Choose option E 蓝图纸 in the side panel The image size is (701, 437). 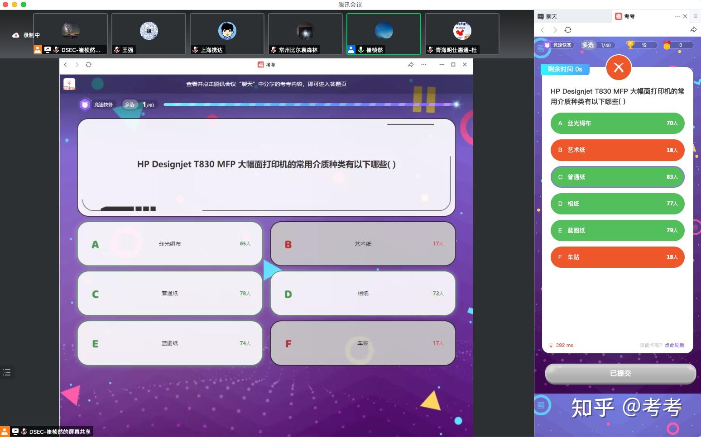(x=617, y=230)
